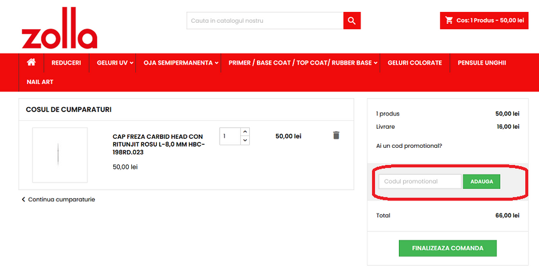Delete product using the trash icon

click(x=336, y=135)
